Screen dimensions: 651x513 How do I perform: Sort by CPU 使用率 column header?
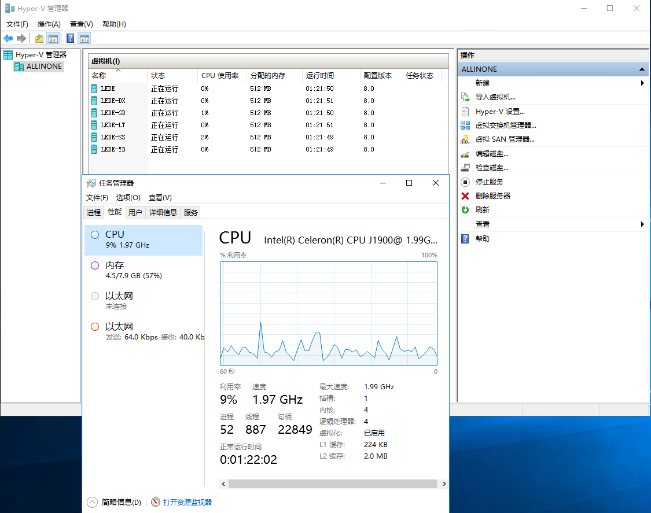point(222,76)
